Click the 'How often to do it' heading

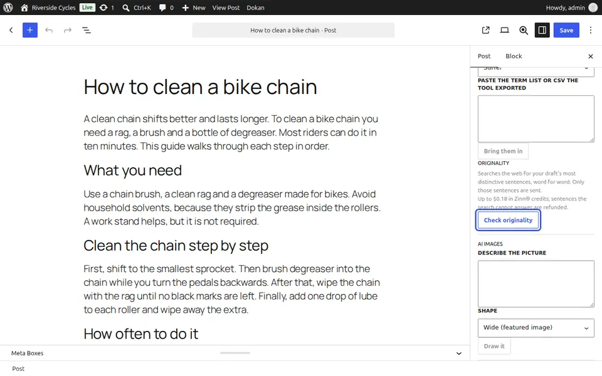(x=141, y=334)
